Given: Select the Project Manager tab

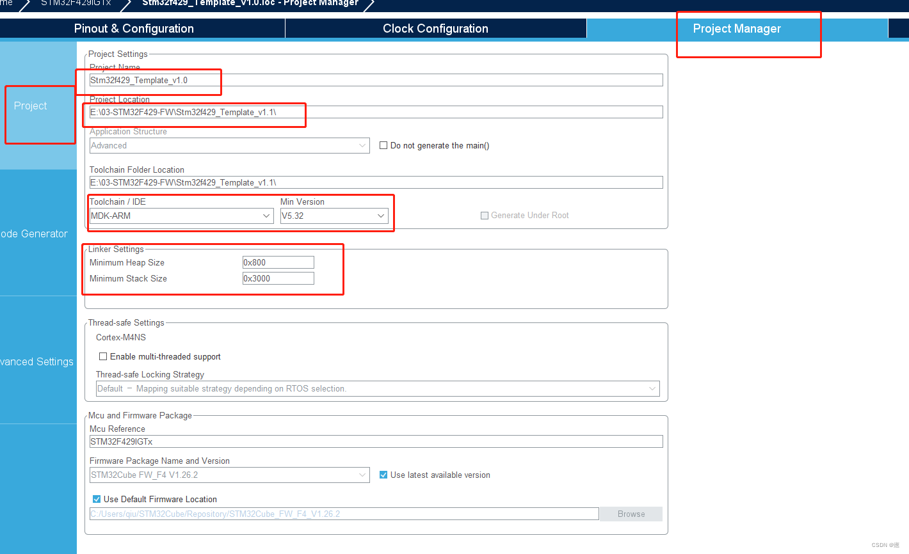Looking at the screenshot, I should tap(737, 28).
